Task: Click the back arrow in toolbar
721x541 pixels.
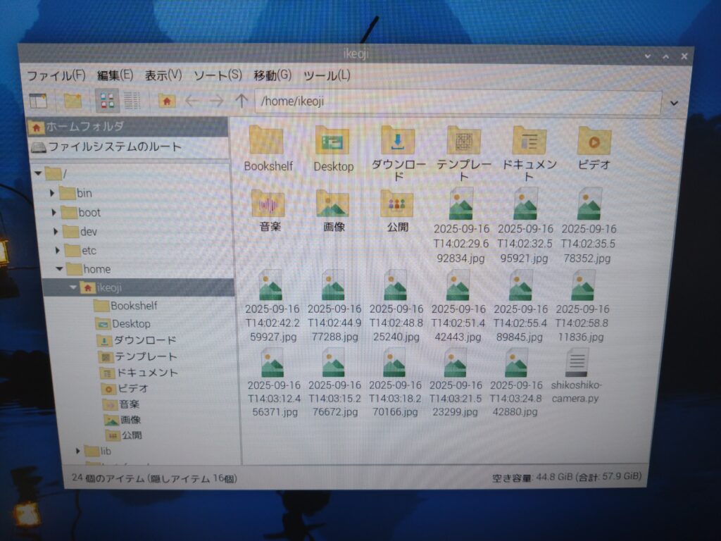Action: pos(192,101)
